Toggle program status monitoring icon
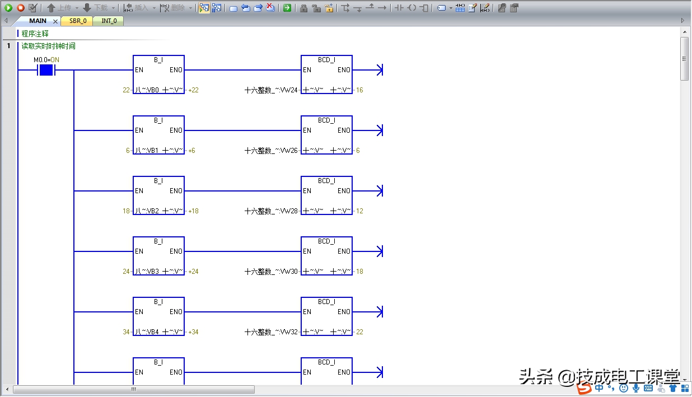Image resolution: width=692 pixels, height=397 pixels. point(204,8)
